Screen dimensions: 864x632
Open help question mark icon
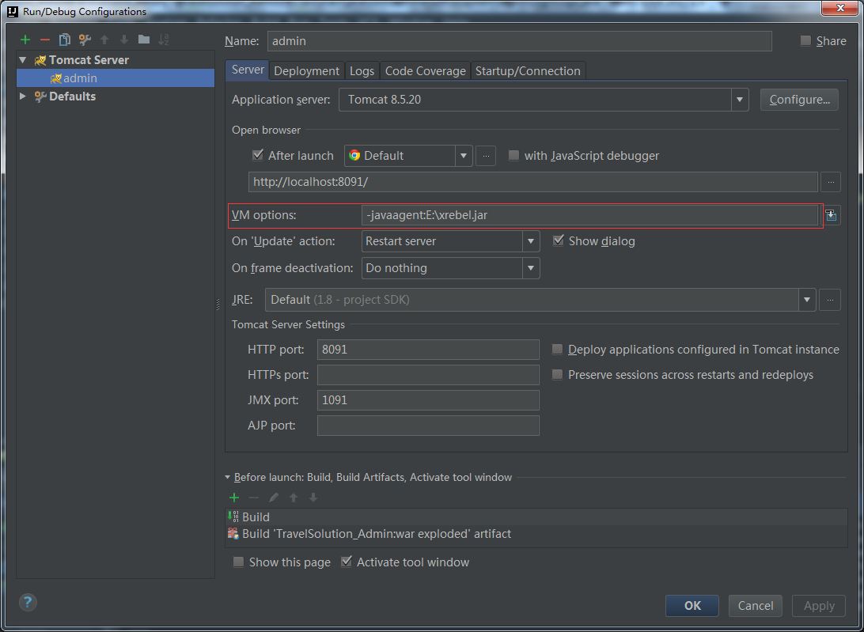pyautogui.click(x=28, y=602)
